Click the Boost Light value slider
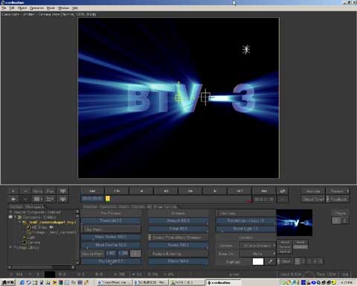The image size is (357, 286). (x=245, y=229)
